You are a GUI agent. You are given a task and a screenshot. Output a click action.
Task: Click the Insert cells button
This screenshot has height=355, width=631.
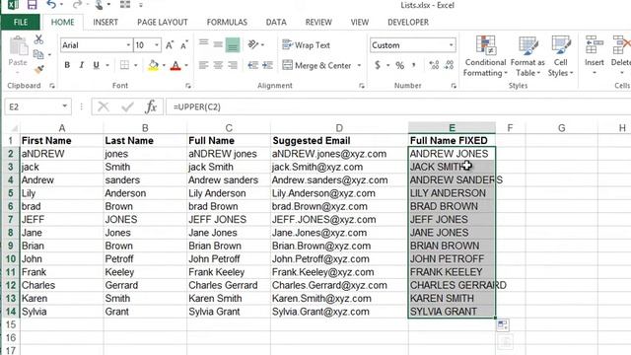click(x=595, y=56)
